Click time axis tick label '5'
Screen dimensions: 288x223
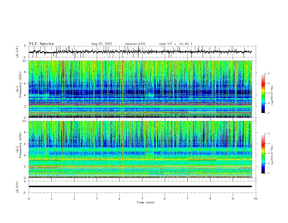click(142, 199)
